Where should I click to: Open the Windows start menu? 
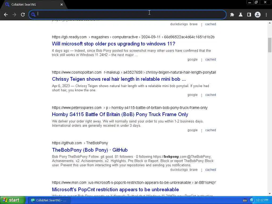[13, 200]
